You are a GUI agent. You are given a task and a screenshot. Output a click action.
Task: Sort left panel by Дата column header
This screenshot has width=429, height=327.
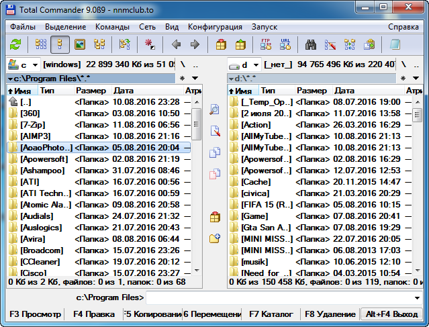pyautogui.click(x=147, y=91)
